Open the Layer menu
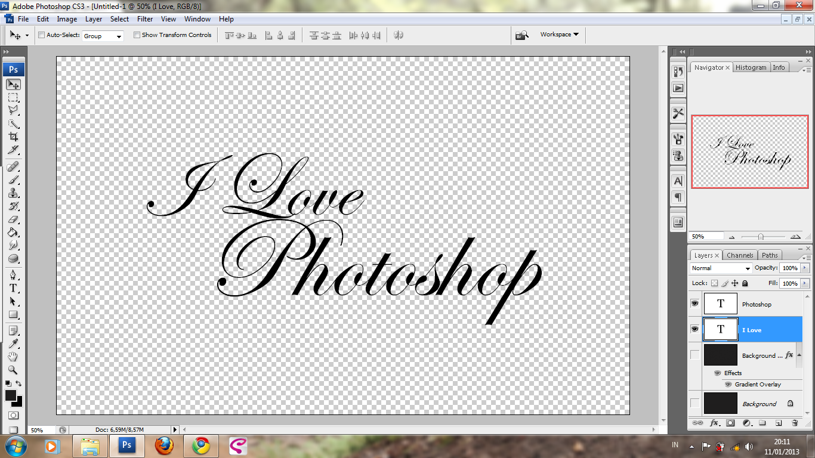Screen dimensions: 815x458 pyautogui.click(x=94, y=19)
